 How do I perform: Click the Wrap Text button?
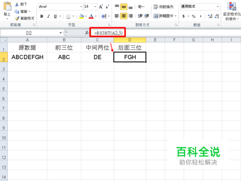(163, 7)
